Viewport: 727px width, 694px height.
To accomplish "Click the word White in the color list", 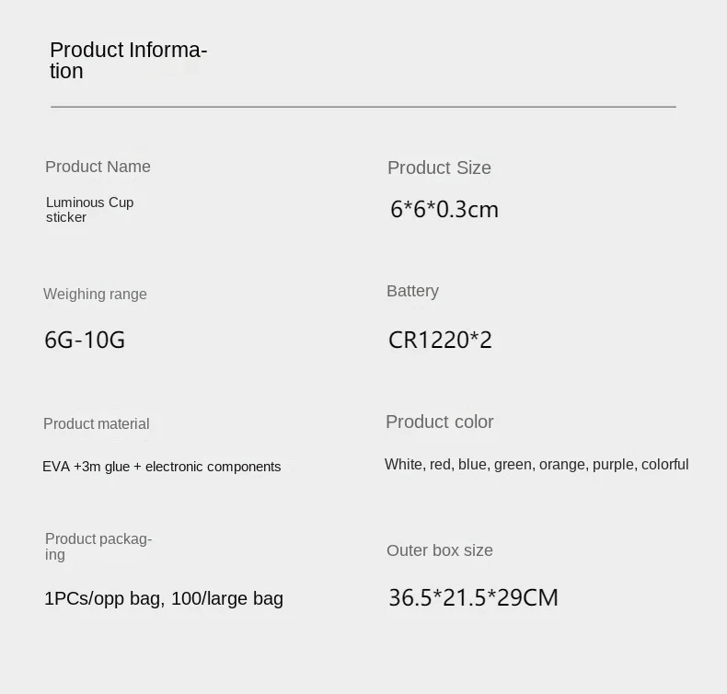I will (x=404, y=465).
